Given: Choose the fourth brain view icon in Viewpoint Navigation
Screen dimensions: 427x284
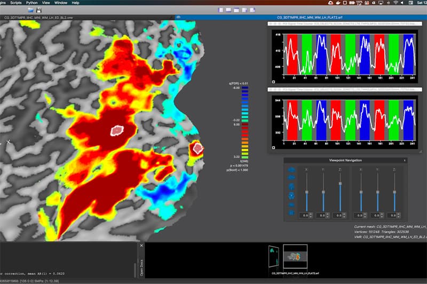Looking at the screenshot, I should tap(291, 196).
